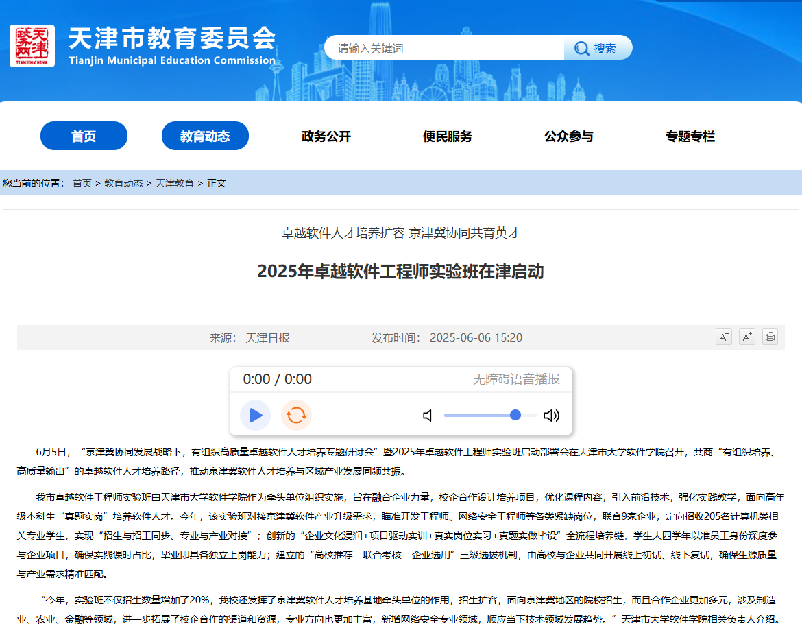Print the article using printer icon
802x635 pixels.
(770, 337)
